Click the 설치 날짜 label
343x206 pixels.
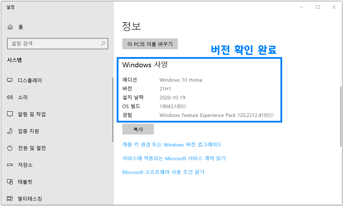click(133, 97)
